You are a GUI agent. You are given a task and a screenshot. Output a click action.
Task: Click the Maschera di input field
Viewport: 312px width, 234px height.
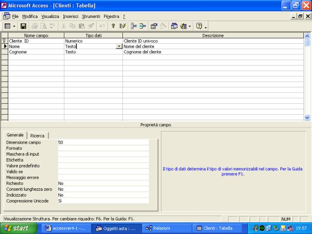(x=104, y=154)
